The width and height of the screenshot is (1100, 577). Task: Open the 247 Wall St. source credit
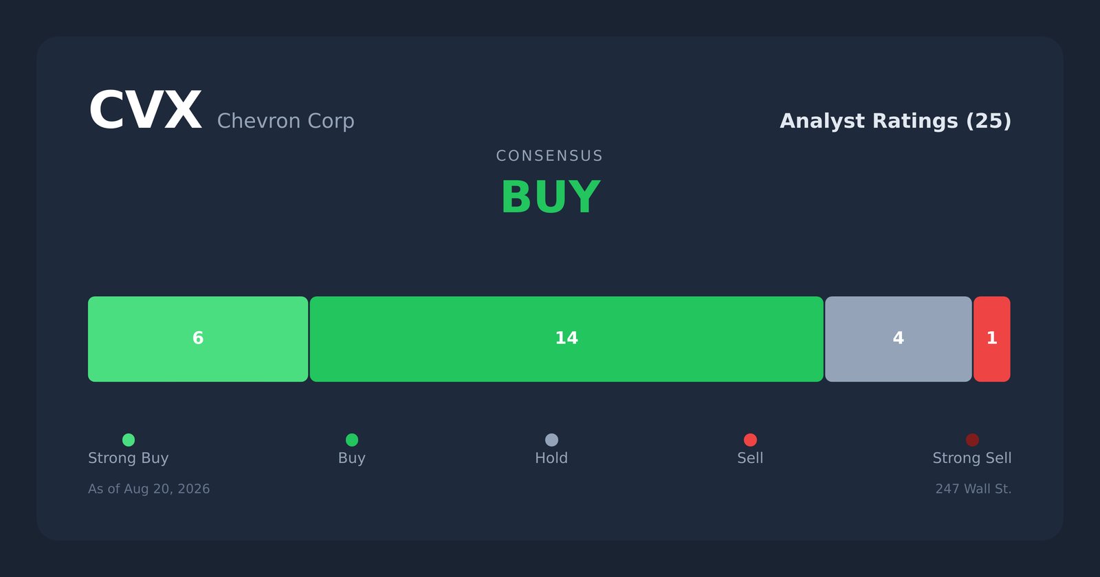973,489
